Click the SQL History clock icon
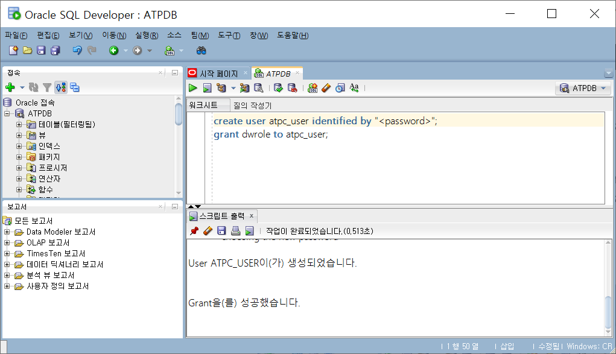This screenshot has width=616, height=354. click(x=340, y=88)
